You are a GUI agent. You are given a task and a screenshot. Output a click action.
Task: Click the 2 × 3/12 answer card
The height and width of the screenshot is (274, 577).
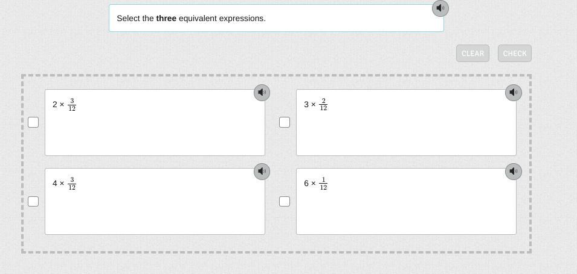(155, 129)
